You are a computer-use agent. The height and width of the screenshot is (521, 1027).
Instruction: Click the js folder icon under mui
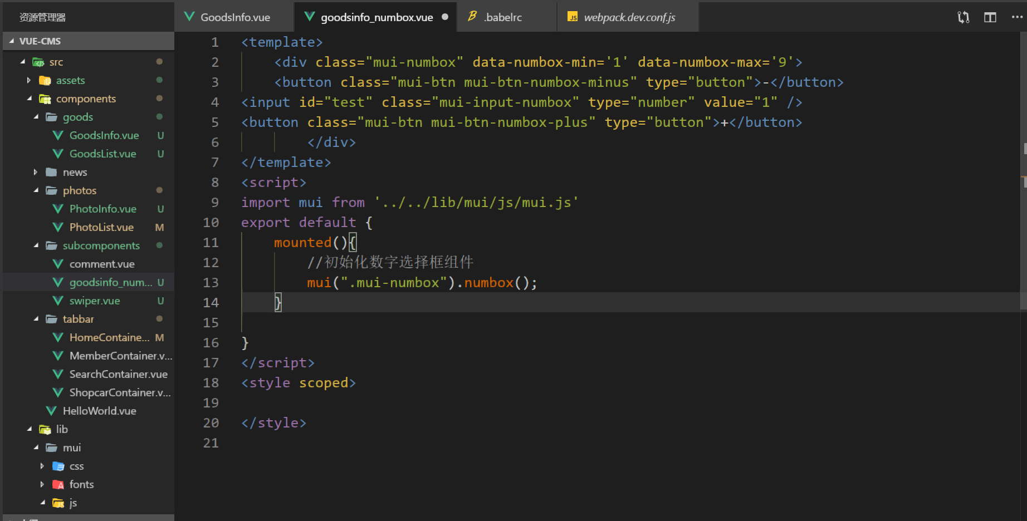click(58, 503)
